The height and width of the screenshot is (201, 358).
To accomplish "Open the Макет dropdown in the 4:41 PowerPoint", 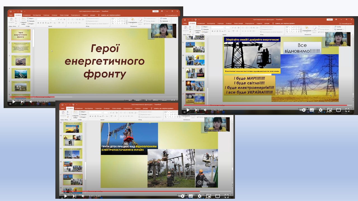I will tap(83, 112).
